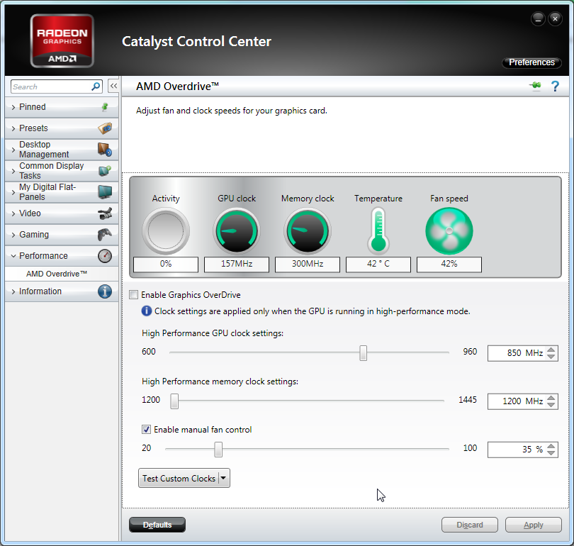Image resolution: width=574 pixels, height=546 pixels.
Task: Decrease memory clock with down spinner arrow
Action: [x=551, y=405]
